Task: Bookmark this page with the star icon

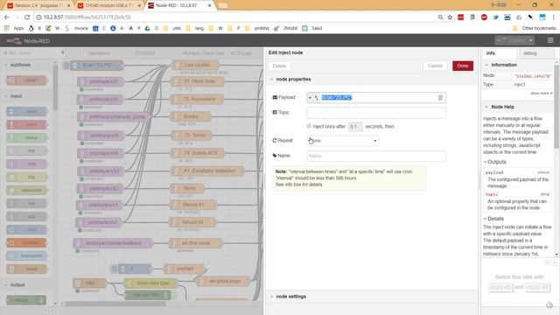Action: click(x=450, y=17)
